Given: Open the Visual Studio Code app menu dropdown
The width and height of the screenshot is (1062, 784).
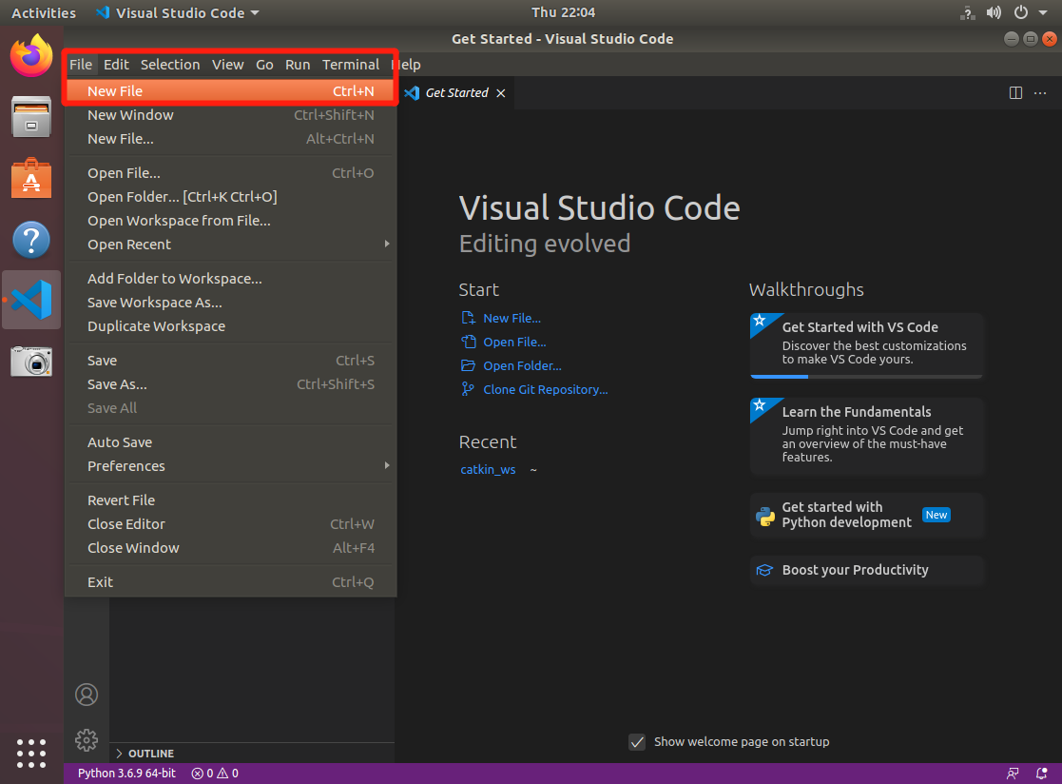Looking at the screenshot, I should [x=177, y=13].
